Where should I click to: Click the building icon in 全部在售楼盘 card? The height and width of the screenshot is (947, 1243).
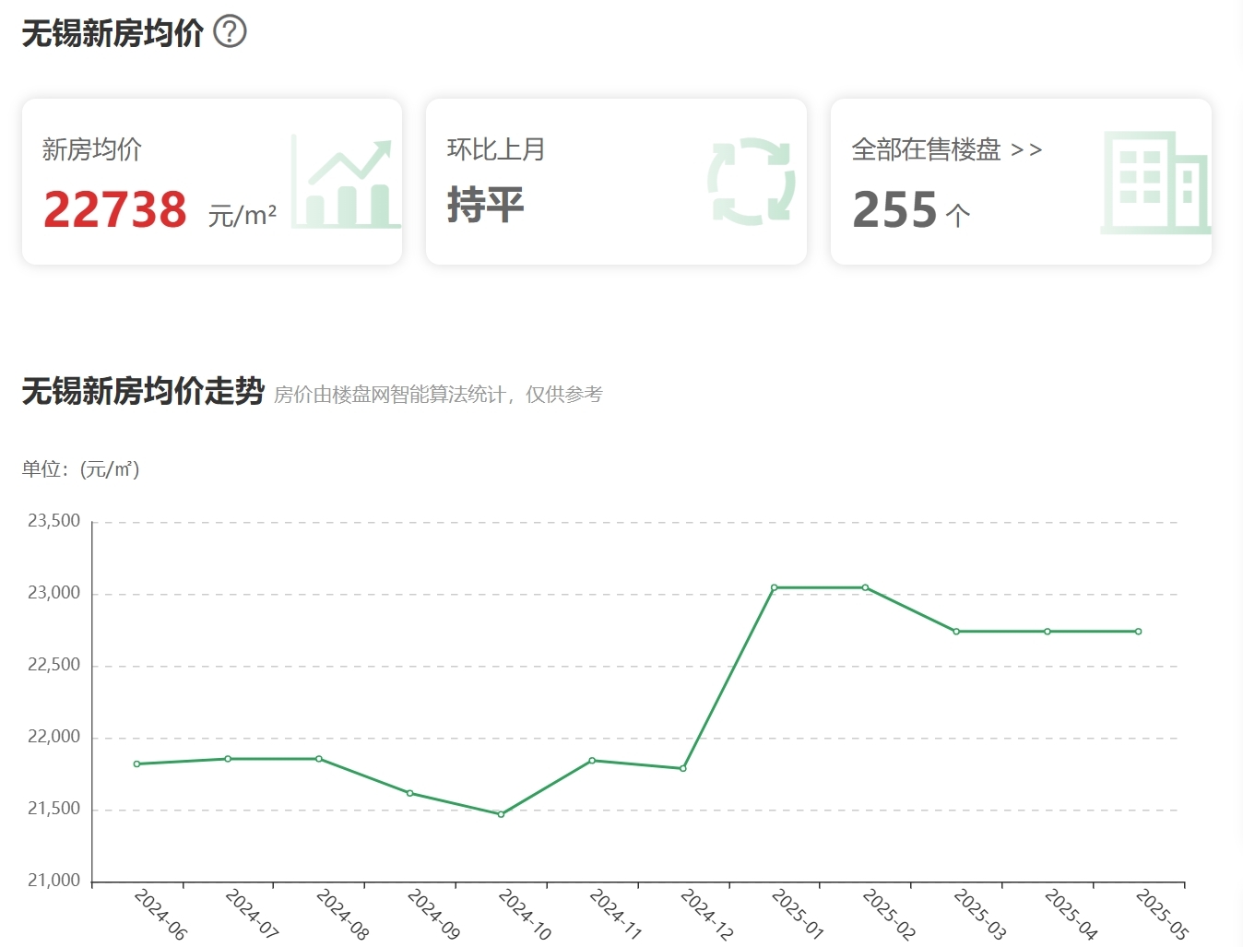click(x=1155, y=183)
